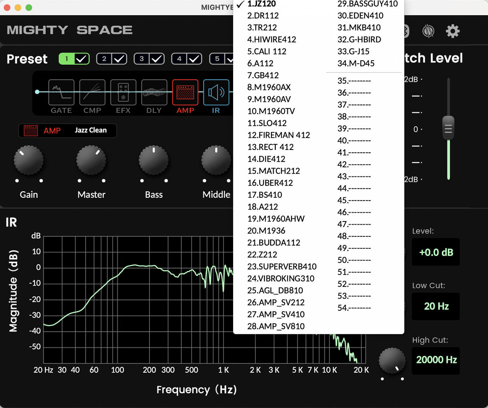Viewport: 488px width, 408px height.
Task: Select the GATE effect block icon
Action: click(x=61, y=92)
